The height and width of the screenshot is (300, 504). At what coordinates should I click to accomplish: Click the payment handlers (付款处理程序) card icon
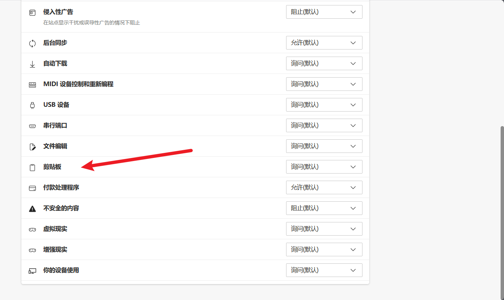click(x=32, y=188)
